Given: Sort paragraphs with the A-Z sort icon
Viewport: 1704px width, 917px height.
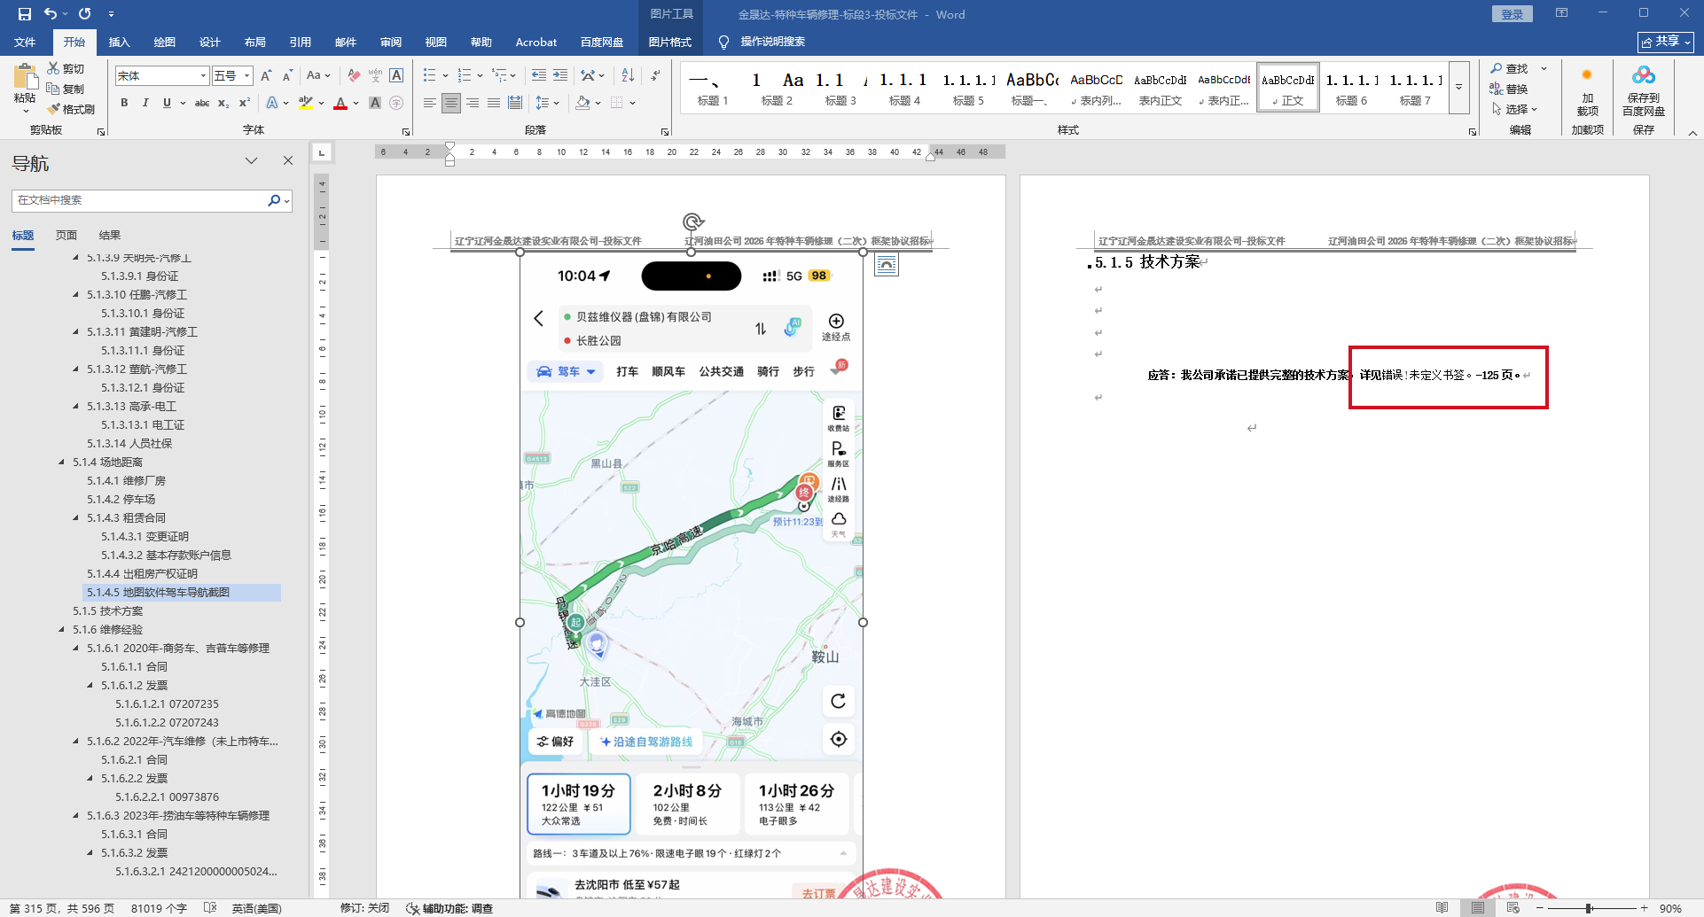Looking at the screenshot, I should coord(628,75).
